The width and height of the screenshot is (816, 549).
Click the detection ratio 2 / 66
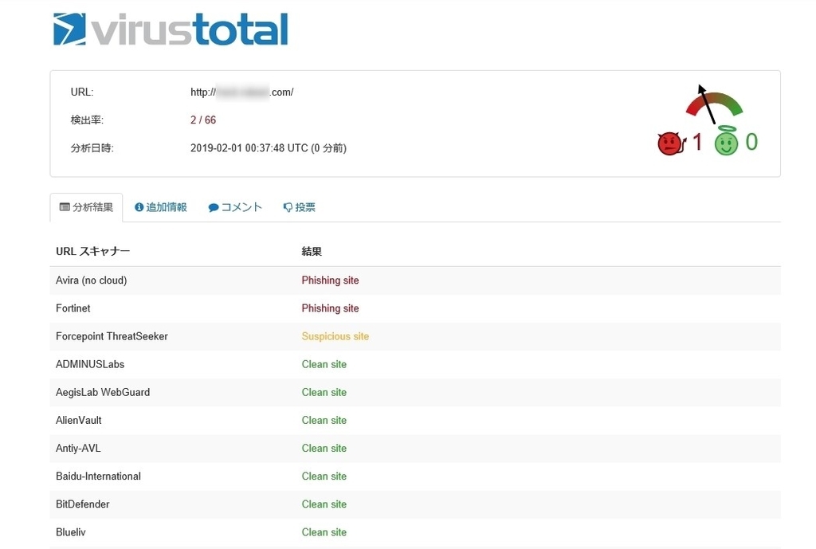pyautogui.click(x=203, y=120)
